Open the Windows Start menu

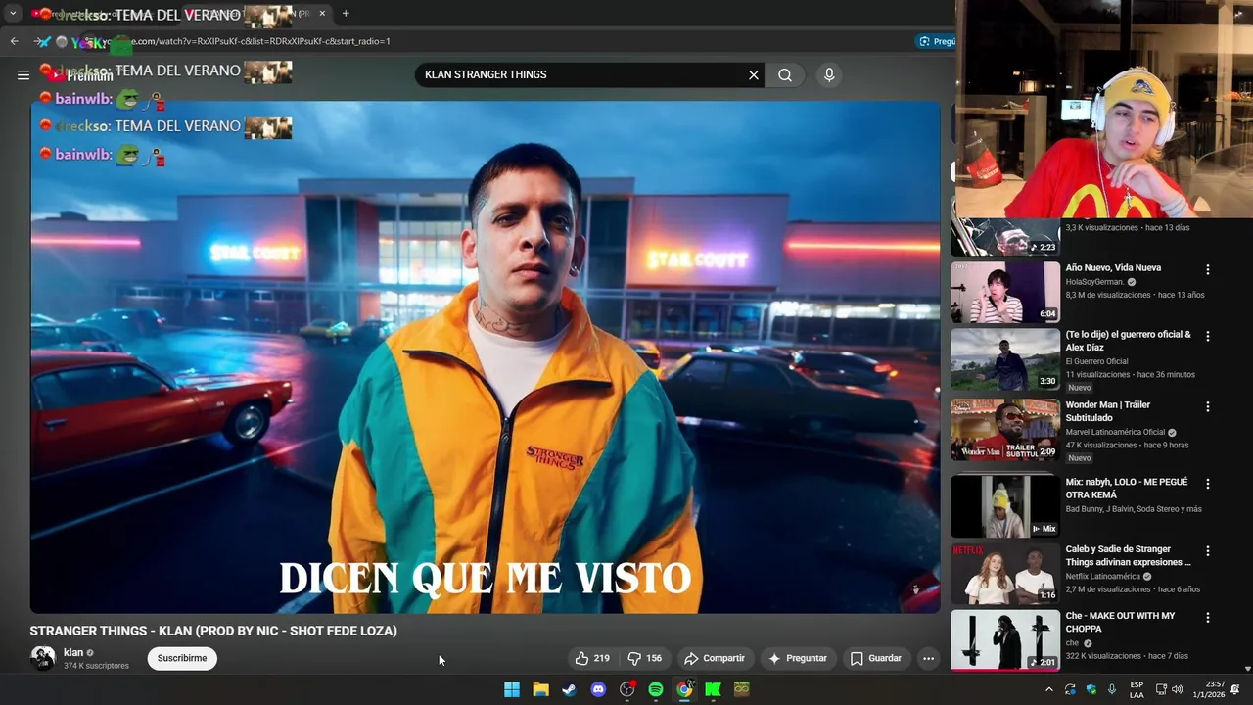point(512,689)
